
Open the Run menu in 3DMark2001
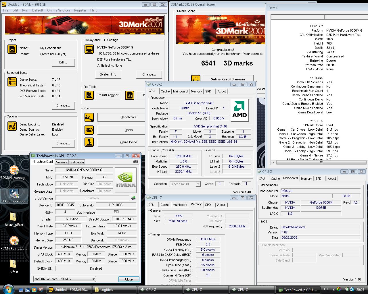pos(25,10)
